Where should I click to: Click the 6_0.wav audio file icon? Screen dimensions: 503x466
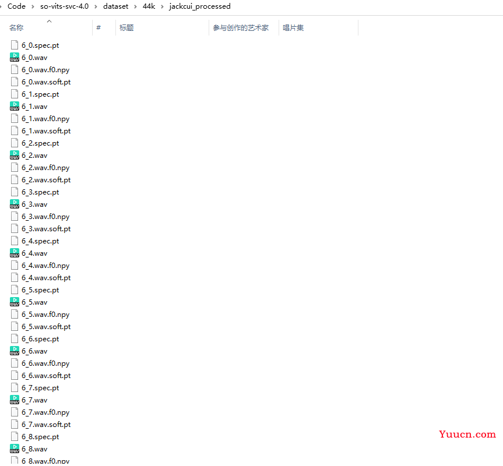[x=15, y=57]
